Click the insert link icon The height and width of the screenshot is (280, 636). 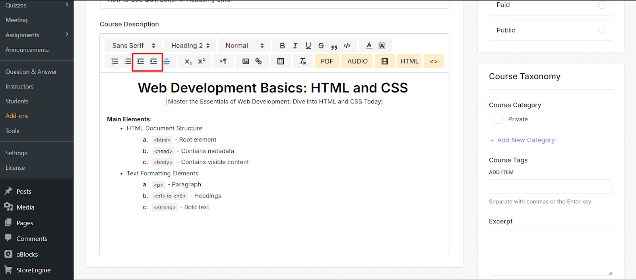[x=258, y=61]
